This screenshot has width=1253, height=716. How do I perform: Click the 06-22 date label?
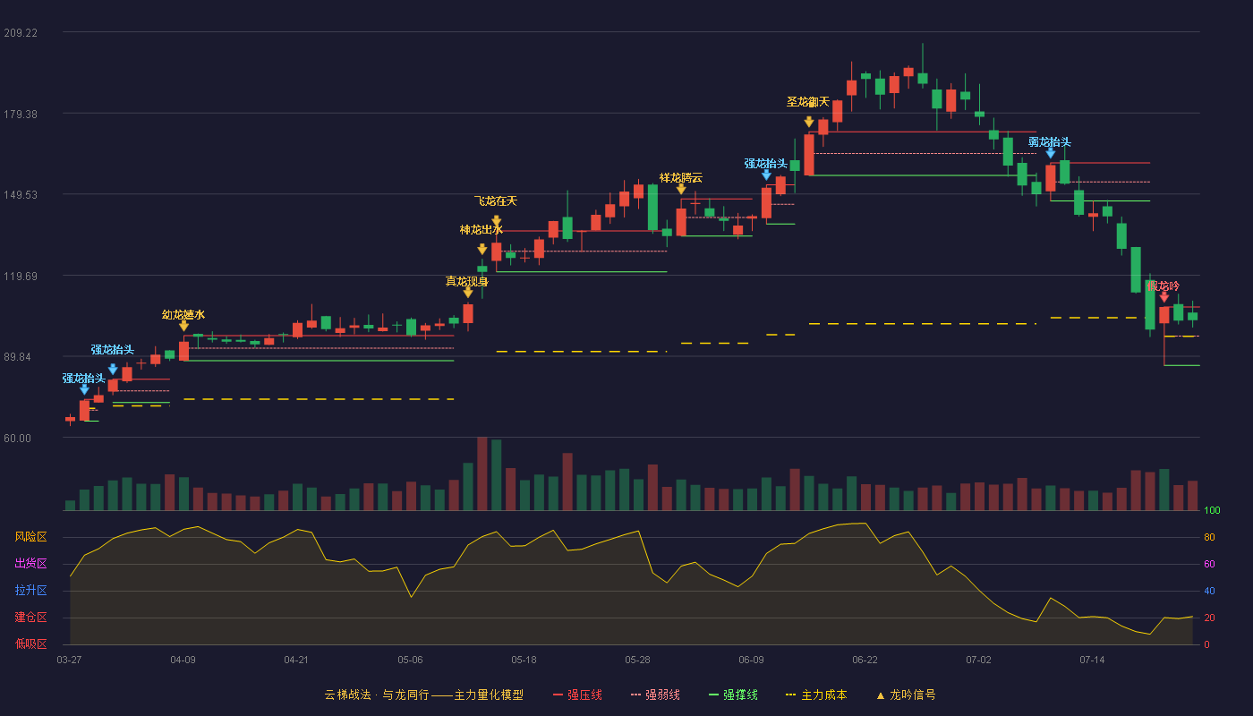click(865, 660)
